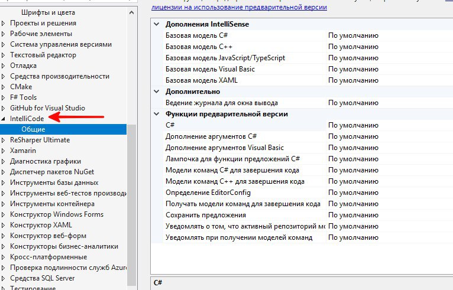Select Конструктор Windows Forms item
This screenshot has width=453, height=290.
[x=57, y=214]
